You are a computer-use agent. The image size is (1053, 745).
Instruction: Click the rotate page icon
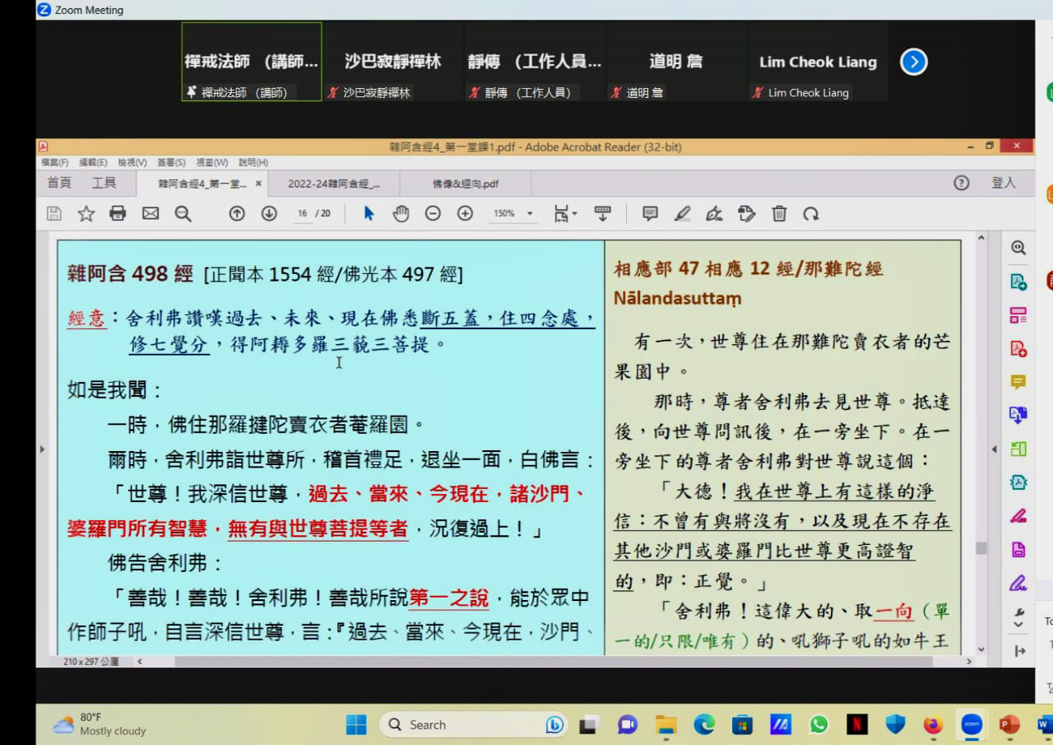pyautogui.click(x=811, y=214)
